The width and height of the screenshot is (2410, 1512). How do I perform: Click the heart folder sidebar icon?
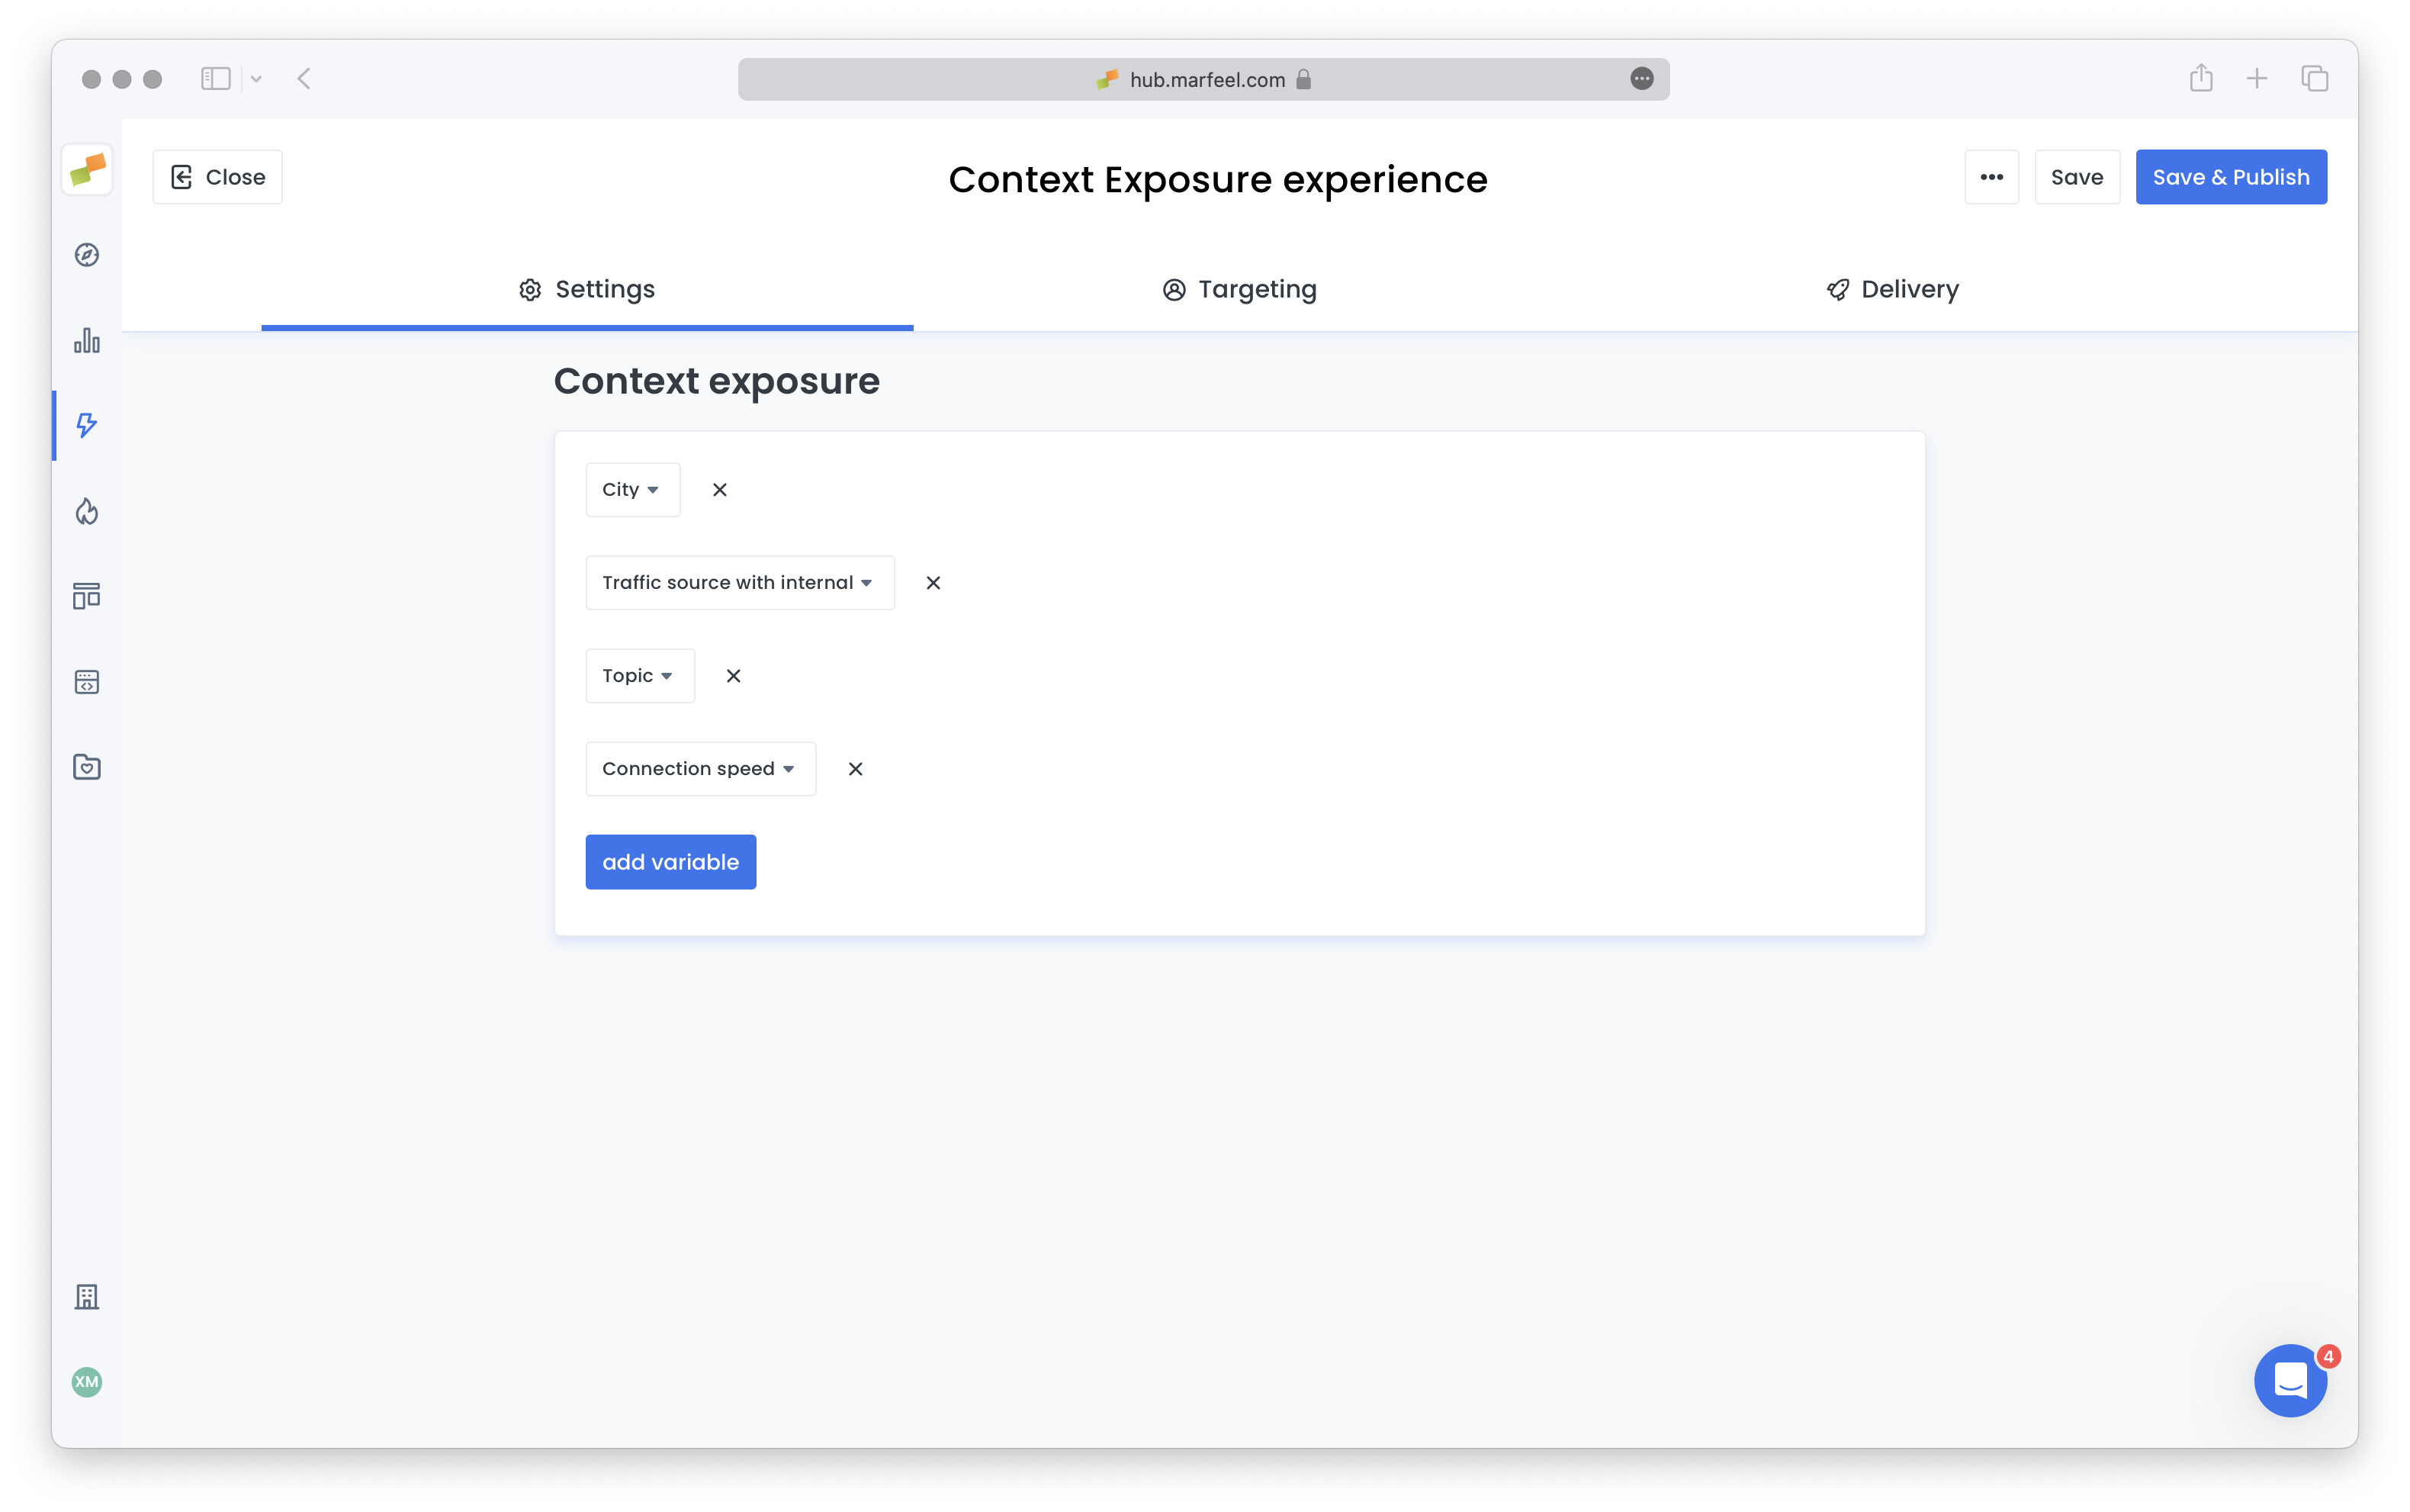tap(86, 767)
